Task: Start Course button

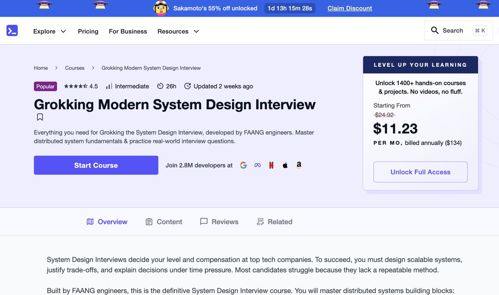Action: click(x=96, y=165)
